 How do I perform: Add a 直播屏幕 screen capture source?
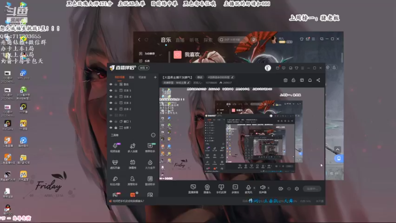193,189
